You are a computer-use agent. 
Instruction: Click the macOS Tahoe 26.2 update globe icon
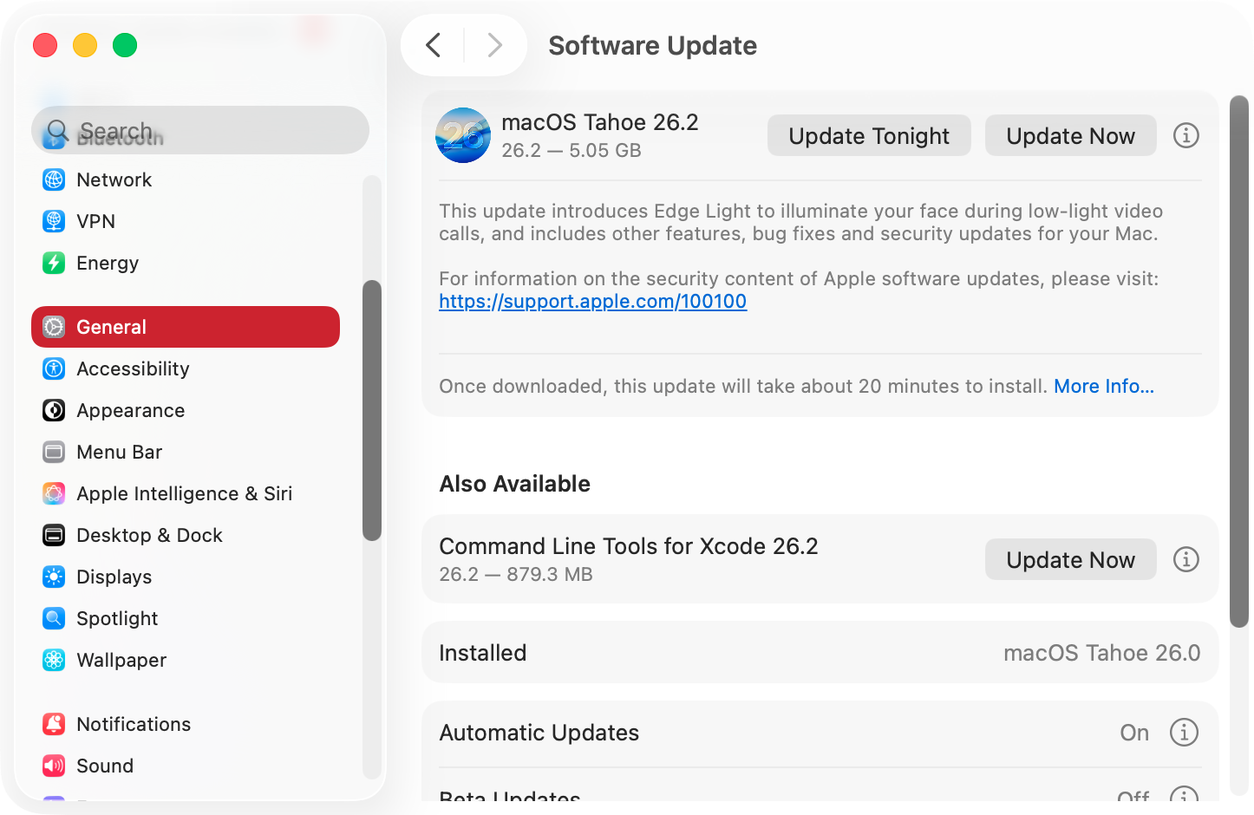click(463, 135)
